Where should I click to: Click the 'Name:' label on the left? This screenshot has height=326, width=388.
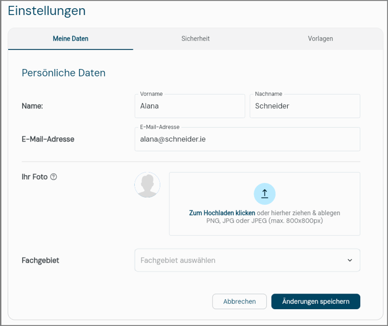(32, 106)
